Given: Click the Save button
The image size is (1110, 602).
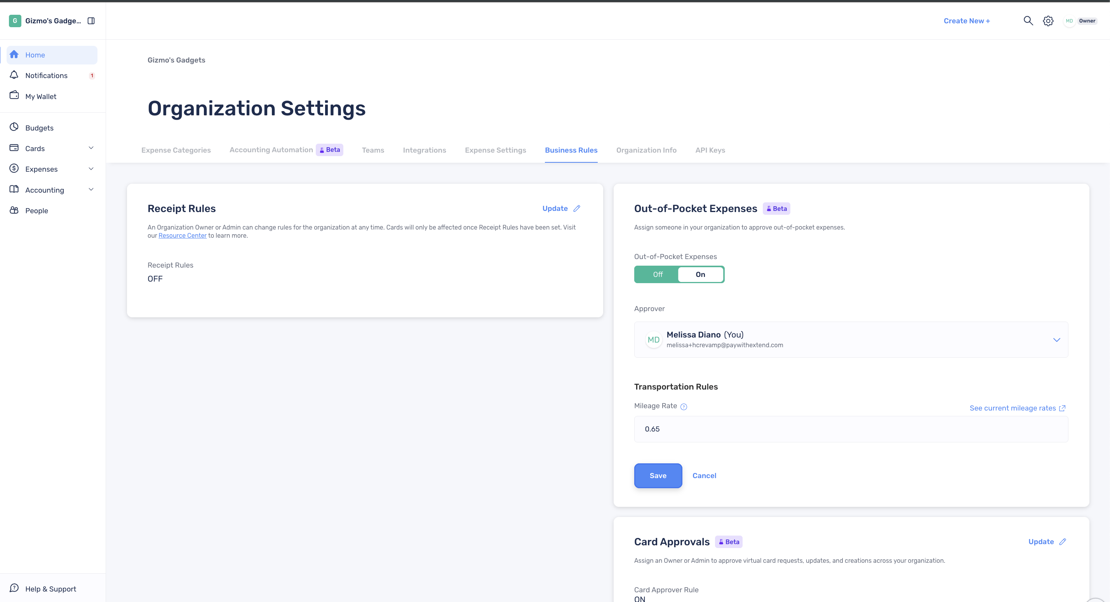Looking at the screenshot, I should point(658,476).
